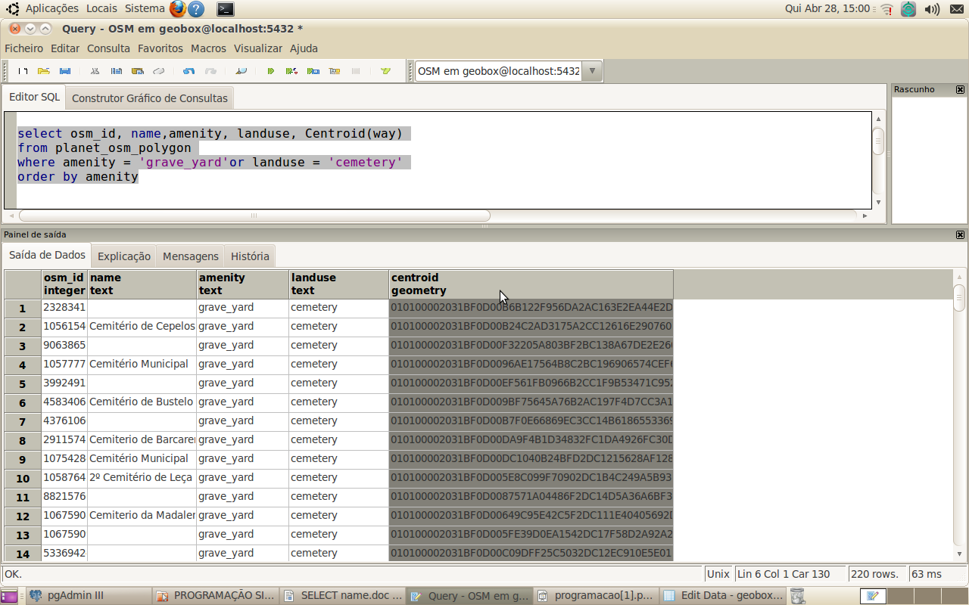Open volume control in system tray
Viewport: 969px width, 605px height.
coord(932,9)
